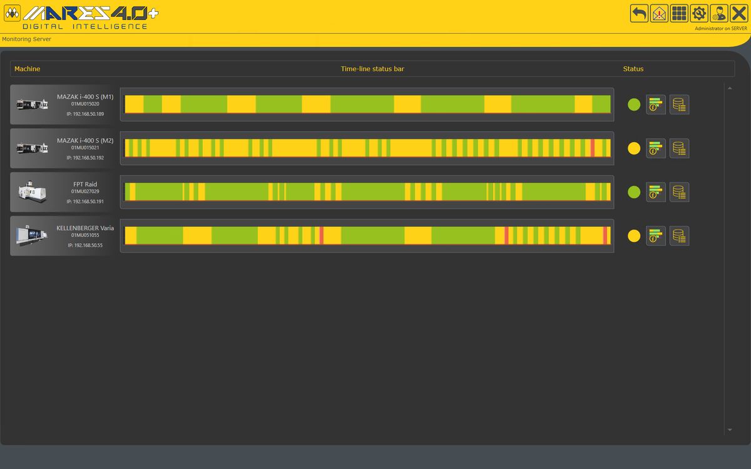Click IP address 192.168.50.55
Viewport: 751px width, 469px height.
pos(85,245)
